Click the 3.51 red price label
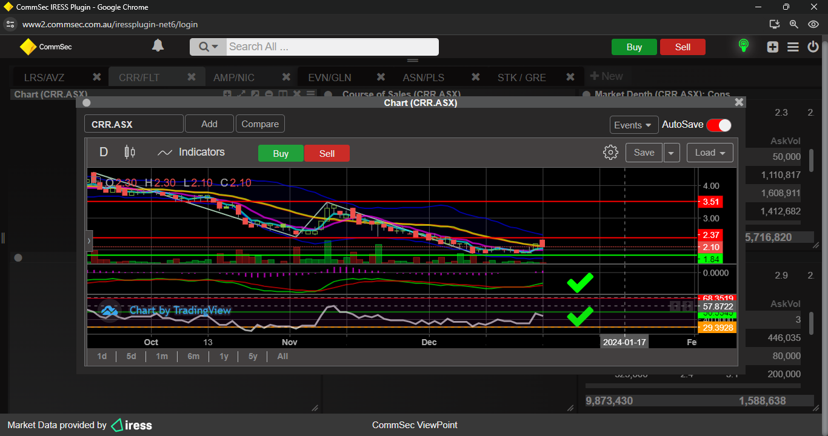The image size is (828, 436). click(710, 202)
